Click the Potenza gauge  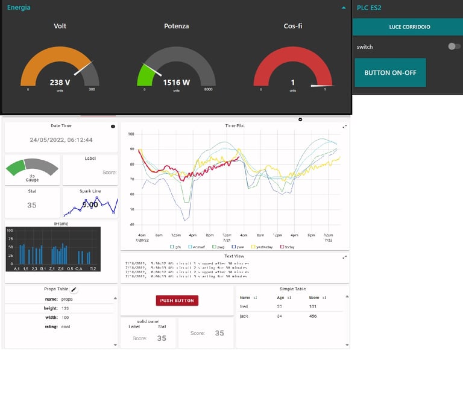point(176,67)
